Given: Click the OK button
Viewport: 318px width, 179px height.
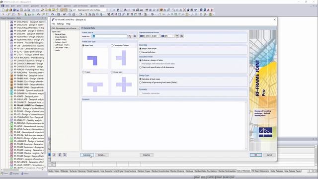Looking at the screenshot, I should 256,155.
